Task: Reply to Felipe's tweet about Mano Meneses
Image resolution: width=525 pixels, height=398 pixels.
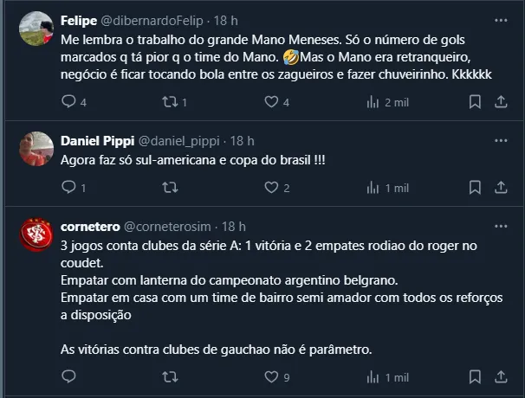Action: [x=69, y=102]
